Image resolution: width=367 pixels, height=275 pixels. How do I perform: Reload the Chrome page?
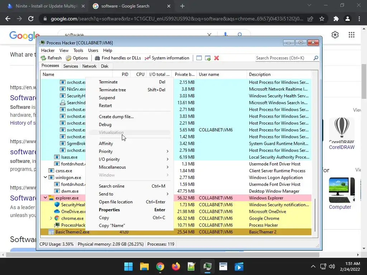point(31,19)
